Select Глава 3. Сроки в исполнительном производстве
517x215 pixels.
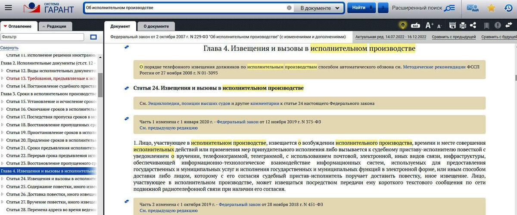tap(49, 94)
